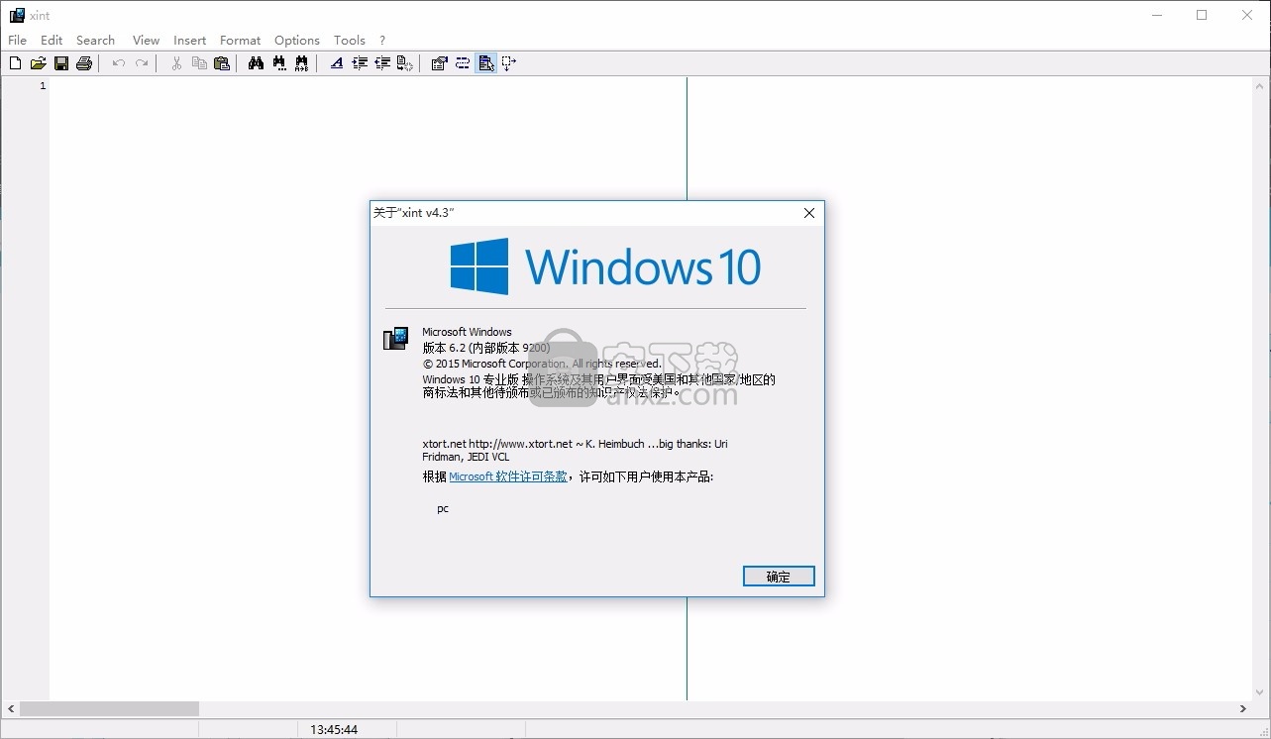Click the Print icon in toolbar
The width and height of the screenshot is (1271, 739).
pos(84,63)
